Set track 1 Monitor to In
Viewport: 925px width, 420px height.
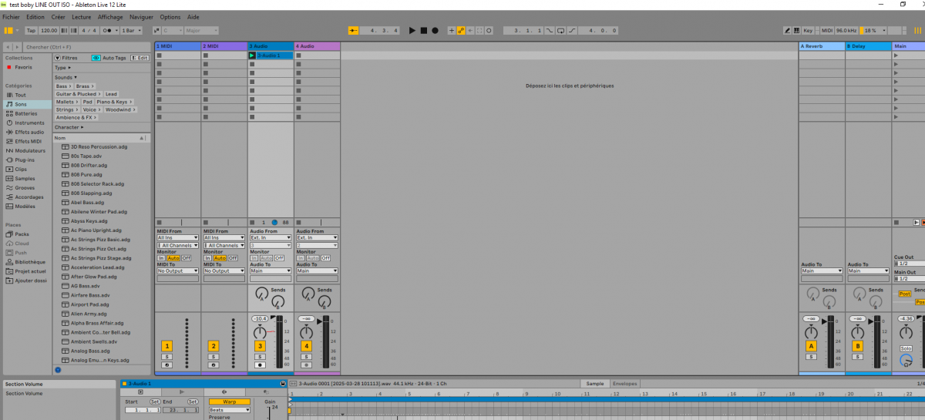(x=161, y=258)
